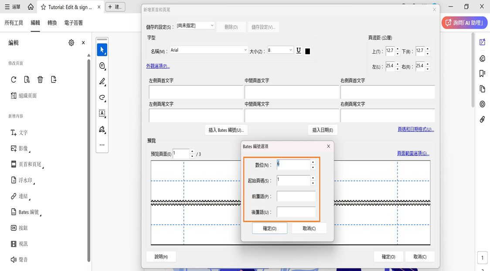Expand 儲存的設定 dropdown
Image resolution: width=490 pixels, height=271 pixels.
click(212, 25)
